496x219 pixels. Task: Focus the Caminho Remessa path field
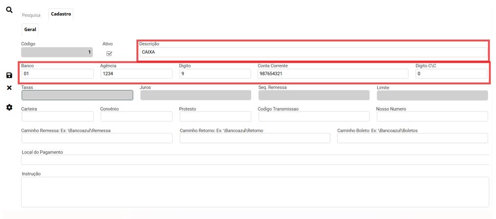97,138
